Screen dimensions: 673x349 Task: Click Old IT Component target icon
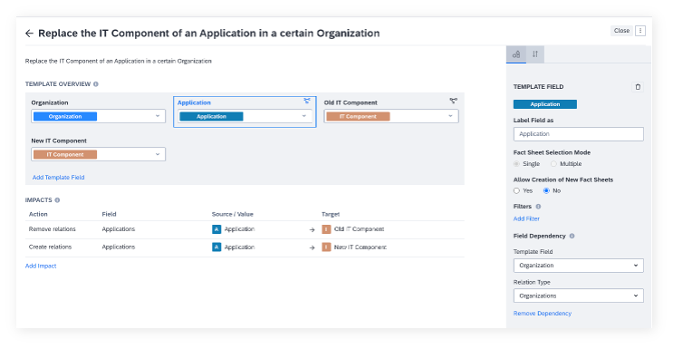tap(326, 229)
